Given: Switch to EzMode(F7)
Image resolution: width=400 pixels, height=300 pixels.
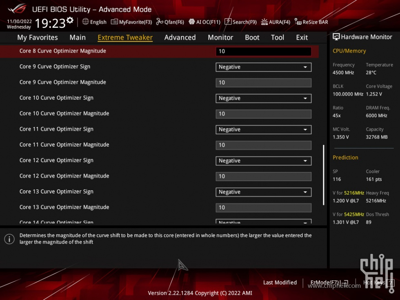Looking at the screenshot, I should (329, 282).
